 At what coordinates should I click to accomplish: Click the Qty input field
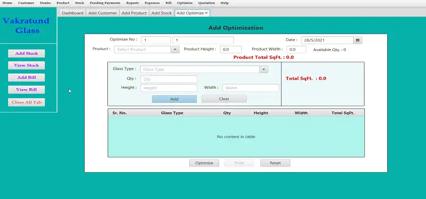pos(169,79)
